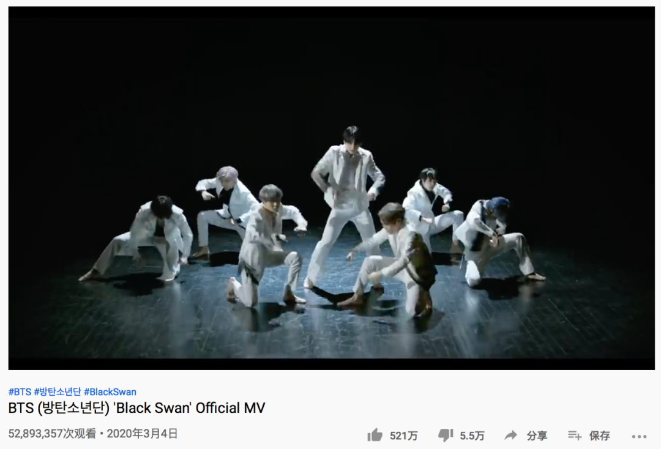The width and height of the screenshot is (661, 449).
Task: Open the three-dot more actions menu
Action: (x=639, y=436)
